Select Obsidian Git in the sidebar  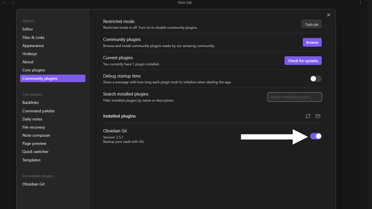[x=33, y=184]
